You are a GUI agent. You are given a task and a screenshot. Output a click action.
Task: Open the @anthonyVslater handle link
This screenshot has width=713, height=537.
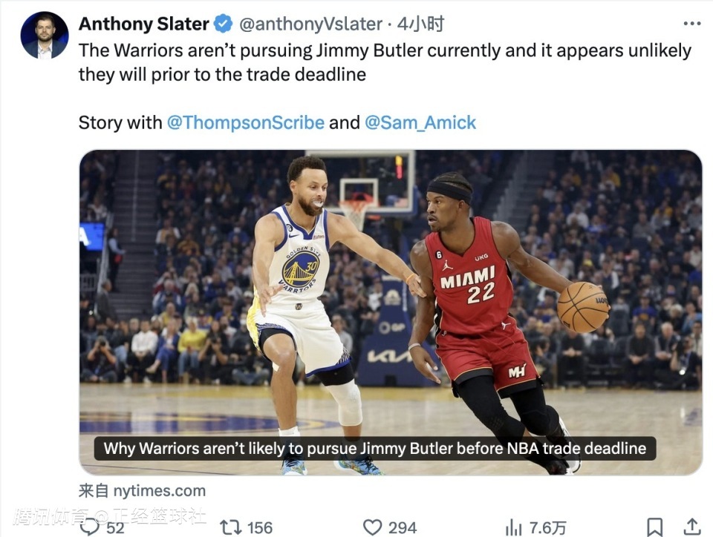click(310, 24)
